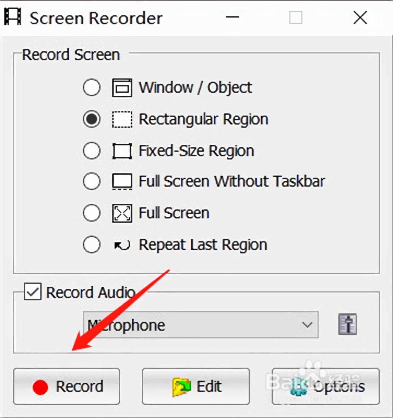Click the Repeat Last Region curved arrow icon
Image resolution: width=393 pixels, height=418 pixels.
pyautogui.click(x=122, y=245)
